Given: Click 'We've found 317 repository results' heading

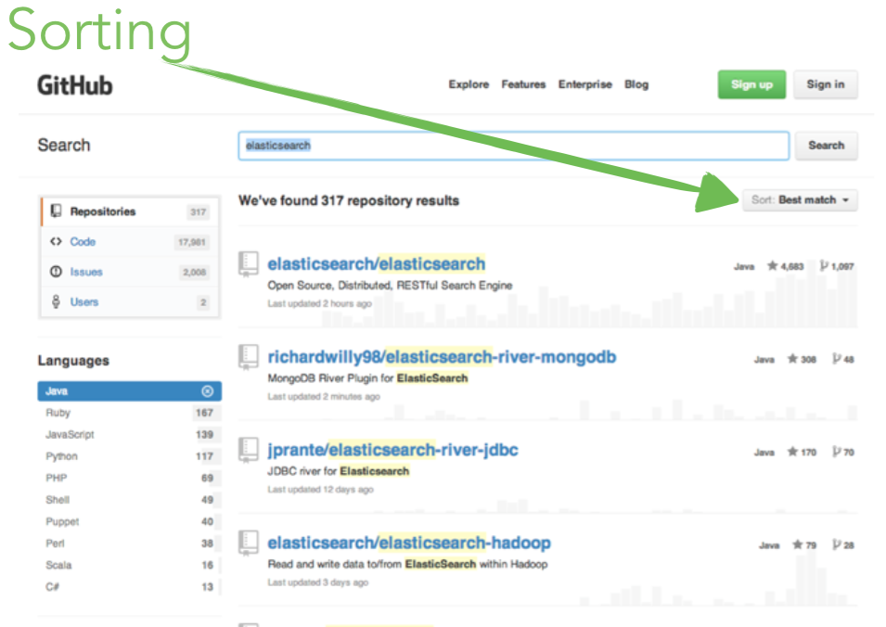Looking at the screenshot, I should tap(349, 200).
